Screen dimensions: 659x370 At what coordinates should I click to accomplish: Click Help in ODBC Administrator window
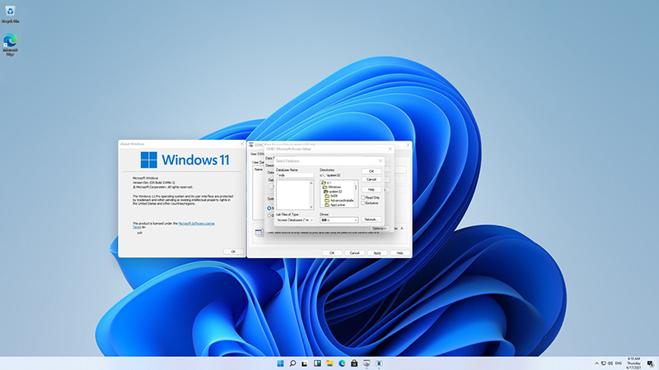pos(400,253)
